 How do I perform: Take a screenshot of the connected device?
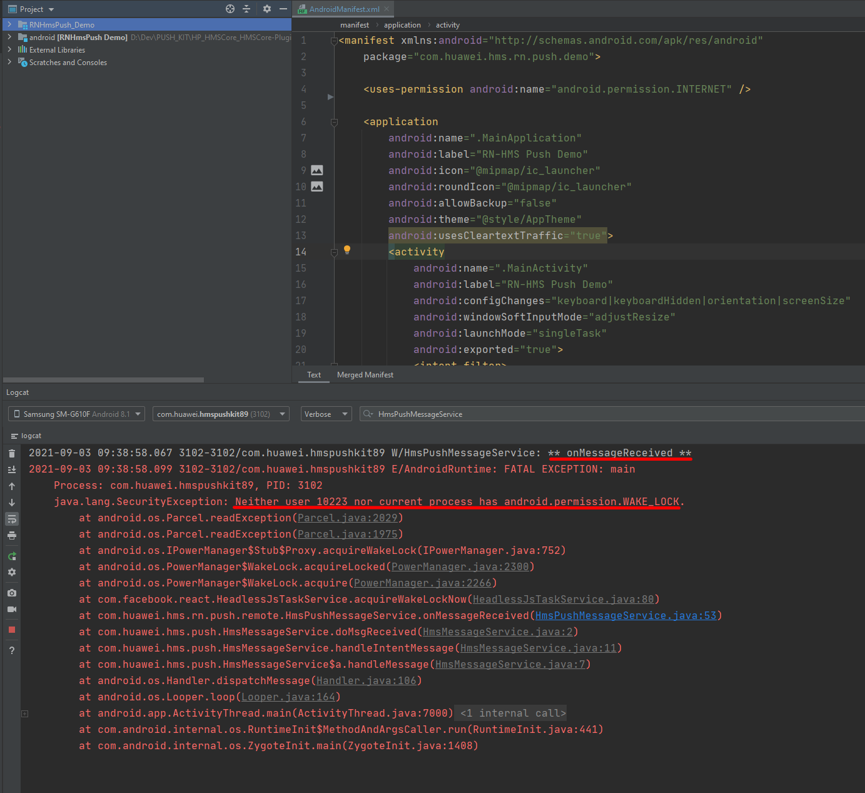(x=11, y=592)
